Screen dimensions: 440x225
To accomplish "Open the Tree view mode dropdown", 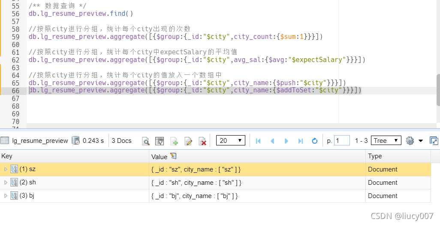I will [x=386, y=140].
